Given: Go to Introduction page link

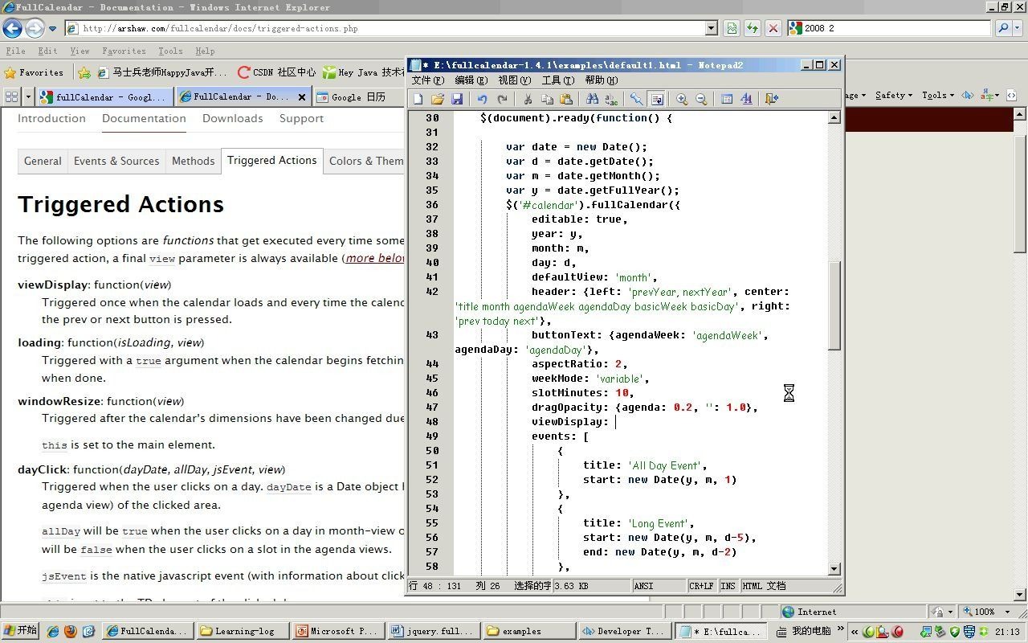Looking at the screenshot, I should point(51,118).
